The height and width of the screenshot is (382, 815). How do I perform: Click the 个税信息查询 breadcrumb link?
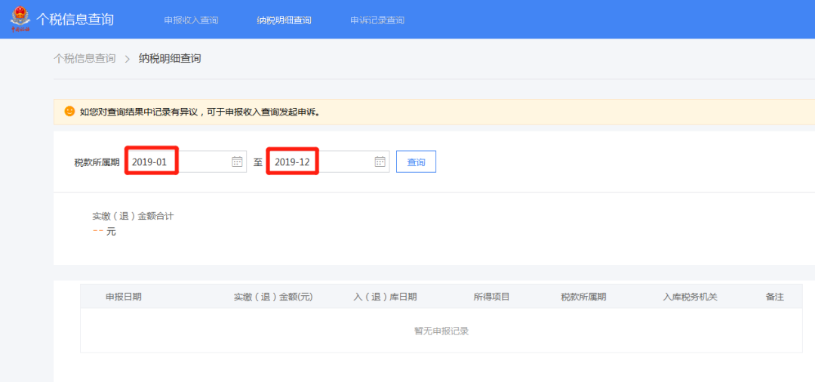point(85,58)
